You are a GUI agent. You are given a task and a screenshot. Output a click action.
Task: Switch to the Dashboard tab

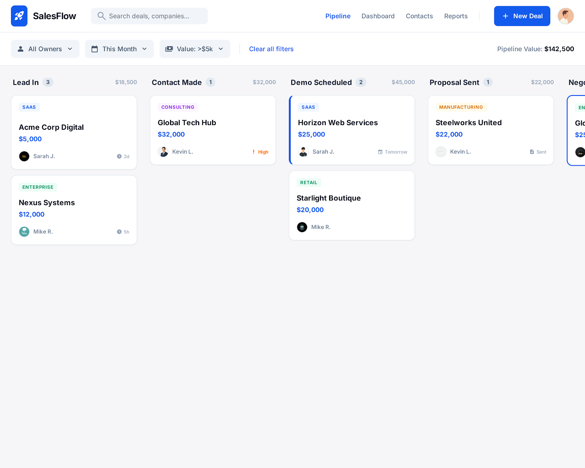[378, 16]
